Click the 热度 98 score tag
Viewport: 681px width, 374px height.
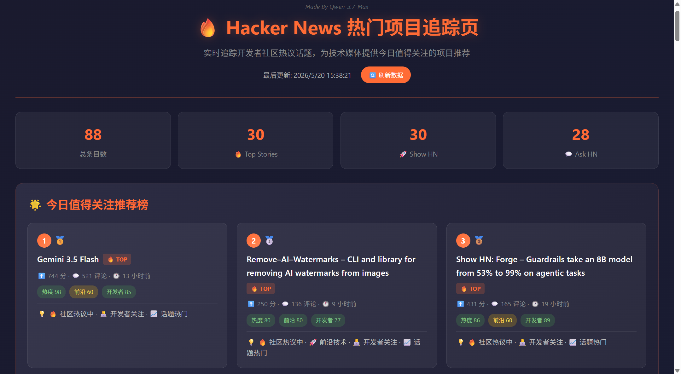pos(51,292)
